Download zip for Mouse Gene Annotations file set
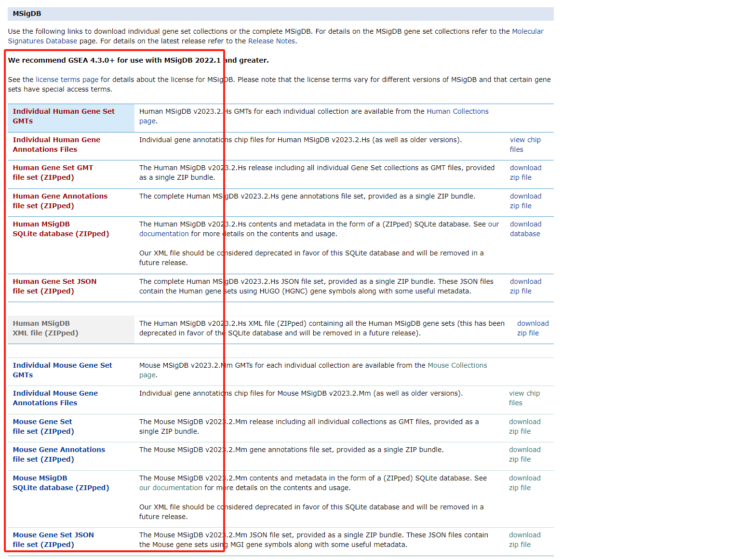The image size is (736, 559). [525, 454]
